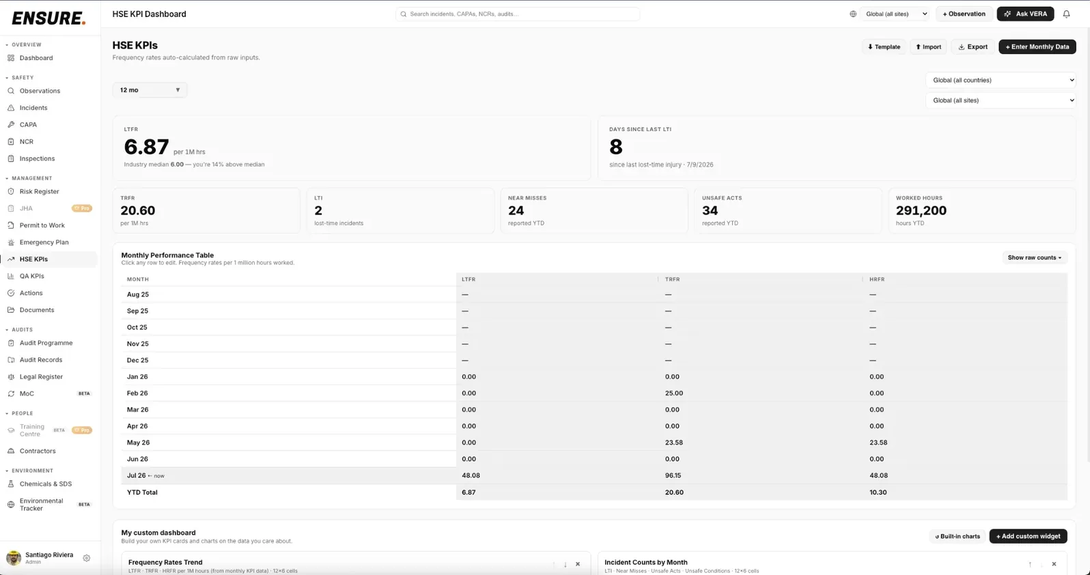1090x575 pixels.
Task: Open user settings gear icon
Action: pos(87,558)
